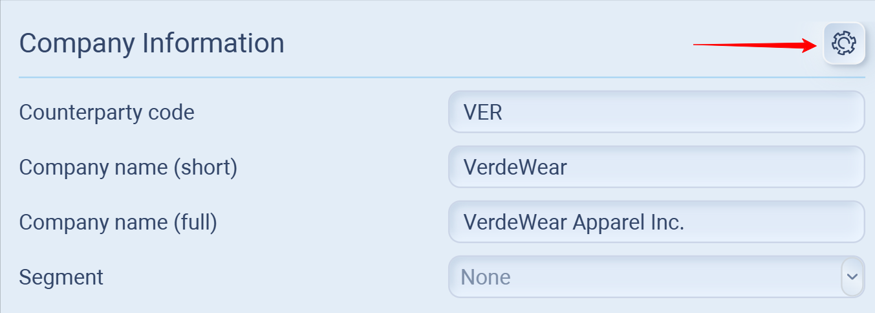The image size is (875, 313).
Task: Click the 'Counterparty code' label
Action: pyautogui.click(x=107, y=113)
